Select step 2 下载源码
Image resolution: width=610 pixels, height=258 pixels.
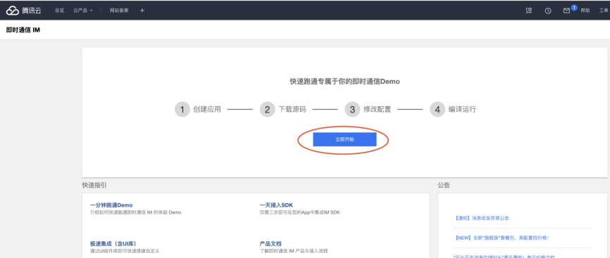click(283, 110)
